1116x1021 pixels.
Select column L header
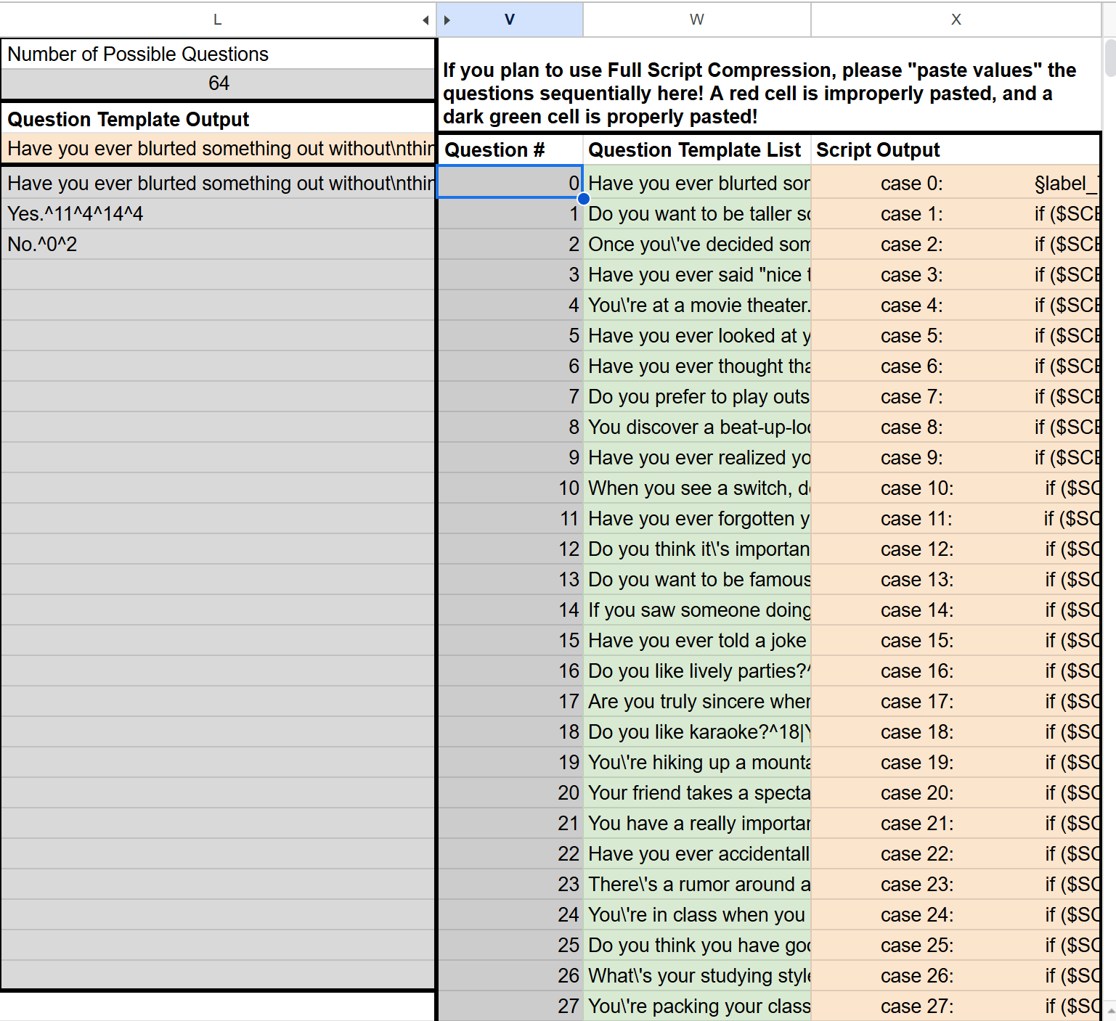click(216, 20)
